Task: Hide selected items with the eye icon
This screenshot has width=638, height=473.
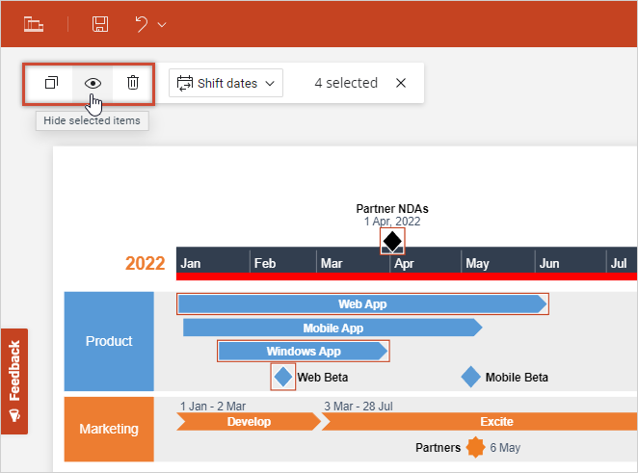Action: click(93, 84)
